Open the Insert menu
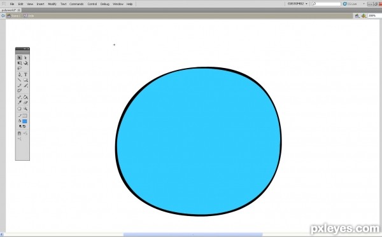 [x=40, y=4]
